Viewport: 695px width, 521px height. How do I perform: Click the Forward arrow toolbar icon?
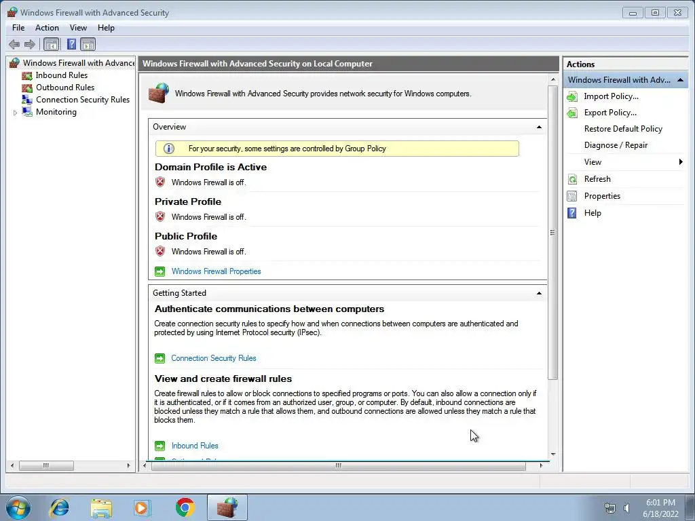[30, 44]
